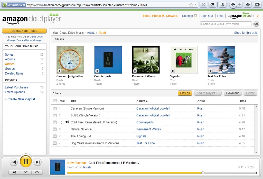Check the box for BU2B (Single Version)
Viewport: 263px width, 179px height.
click(x=55, y=115)
